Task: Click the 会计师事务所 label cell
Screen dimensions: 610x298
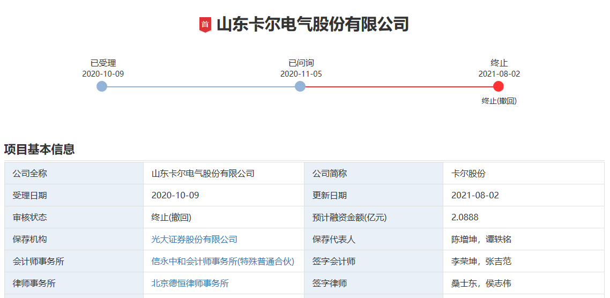Action: [x=74, y=262]
